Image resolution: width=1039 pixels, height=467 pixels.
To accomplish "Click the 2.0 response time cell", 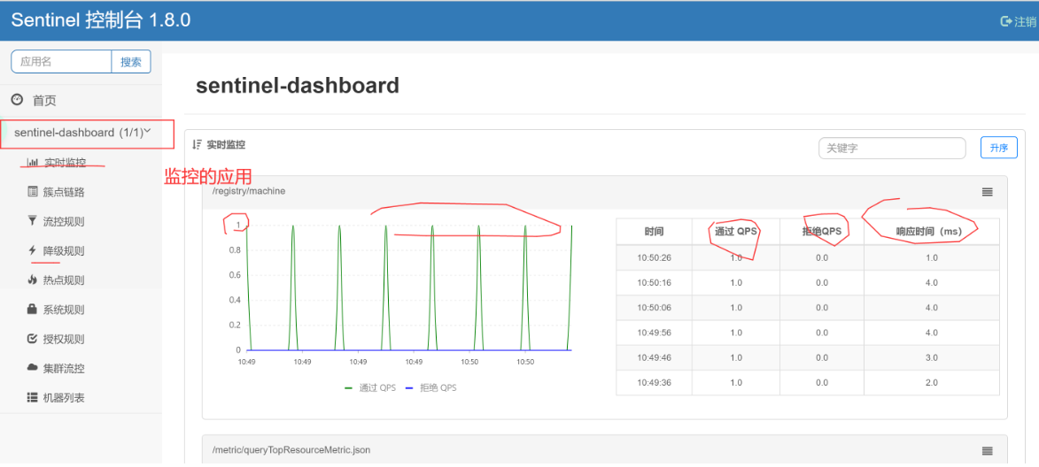I will point(932,382).
